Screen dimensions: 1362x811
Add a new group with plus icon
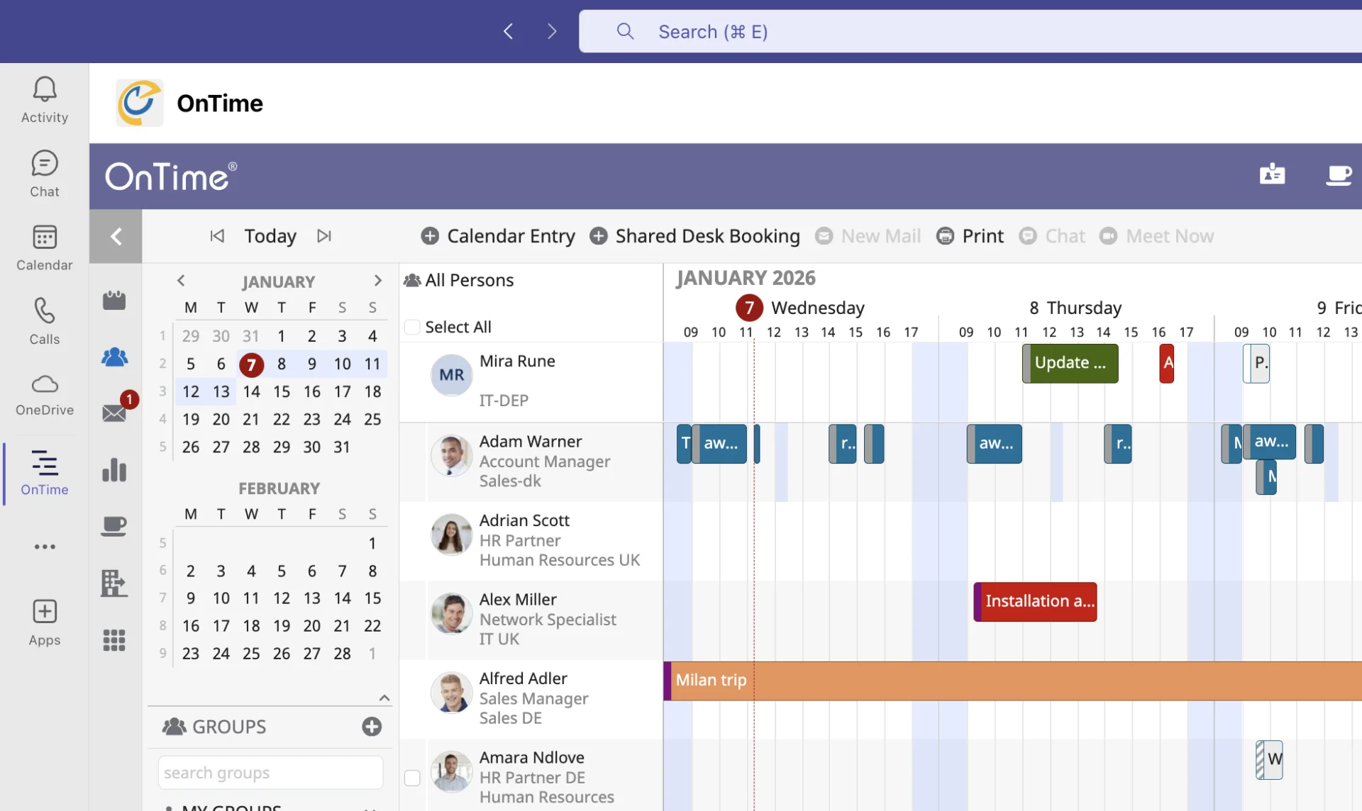(372, 727)
